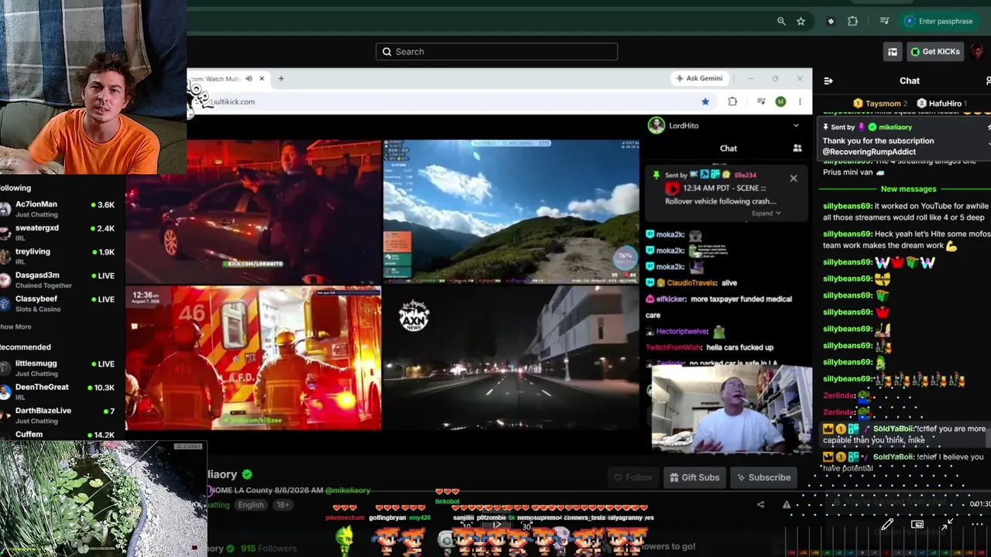991x557 pixels.
Task: Click the picture-in-picture screen icon
Action: click(917, 525)
